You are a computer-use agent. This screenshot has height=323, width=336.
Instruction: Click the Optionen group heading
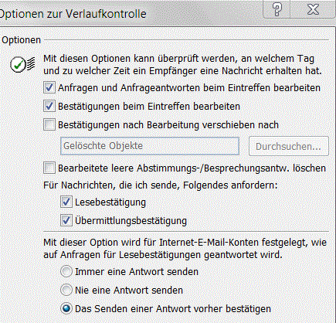click(22, 40)
